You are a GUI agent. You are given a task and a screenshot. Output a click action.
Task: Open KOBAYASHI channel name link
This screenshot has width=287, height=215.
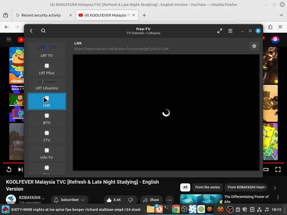pos(32,198)
